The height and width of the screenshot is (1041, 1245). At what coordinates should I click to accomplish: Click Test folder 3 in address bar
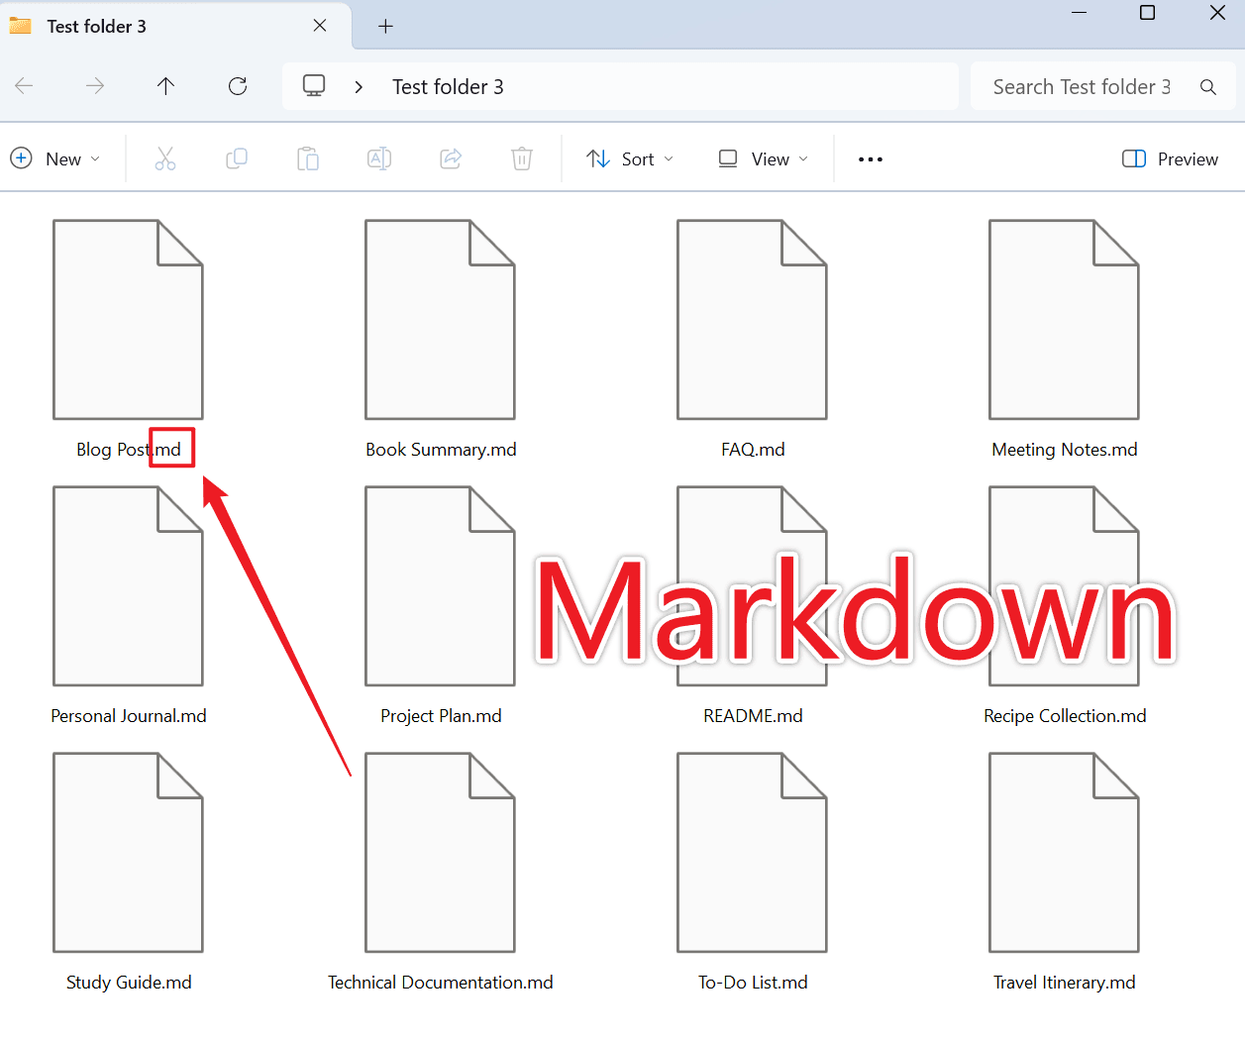(448, 87)
